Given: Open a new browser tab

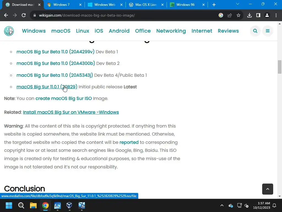Looking at the screenshot, I should (x=214, y=5).
